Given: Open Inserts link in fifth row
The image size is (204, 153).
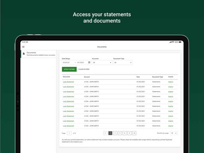Looking at the screenshot, I should pos(171,101).
